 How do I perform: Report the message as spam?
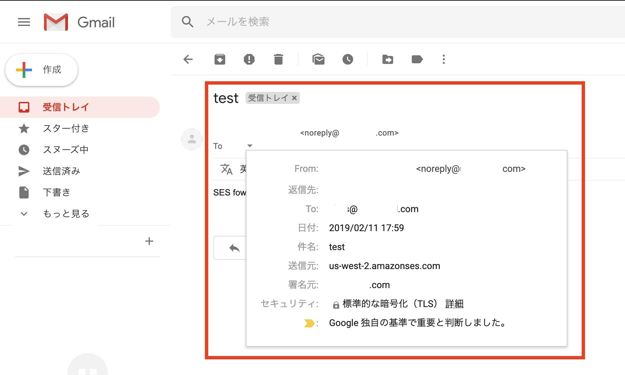point(249,59)
